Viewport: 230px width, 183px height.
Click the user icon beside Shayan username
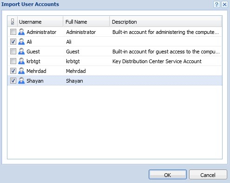coord(21,81)
